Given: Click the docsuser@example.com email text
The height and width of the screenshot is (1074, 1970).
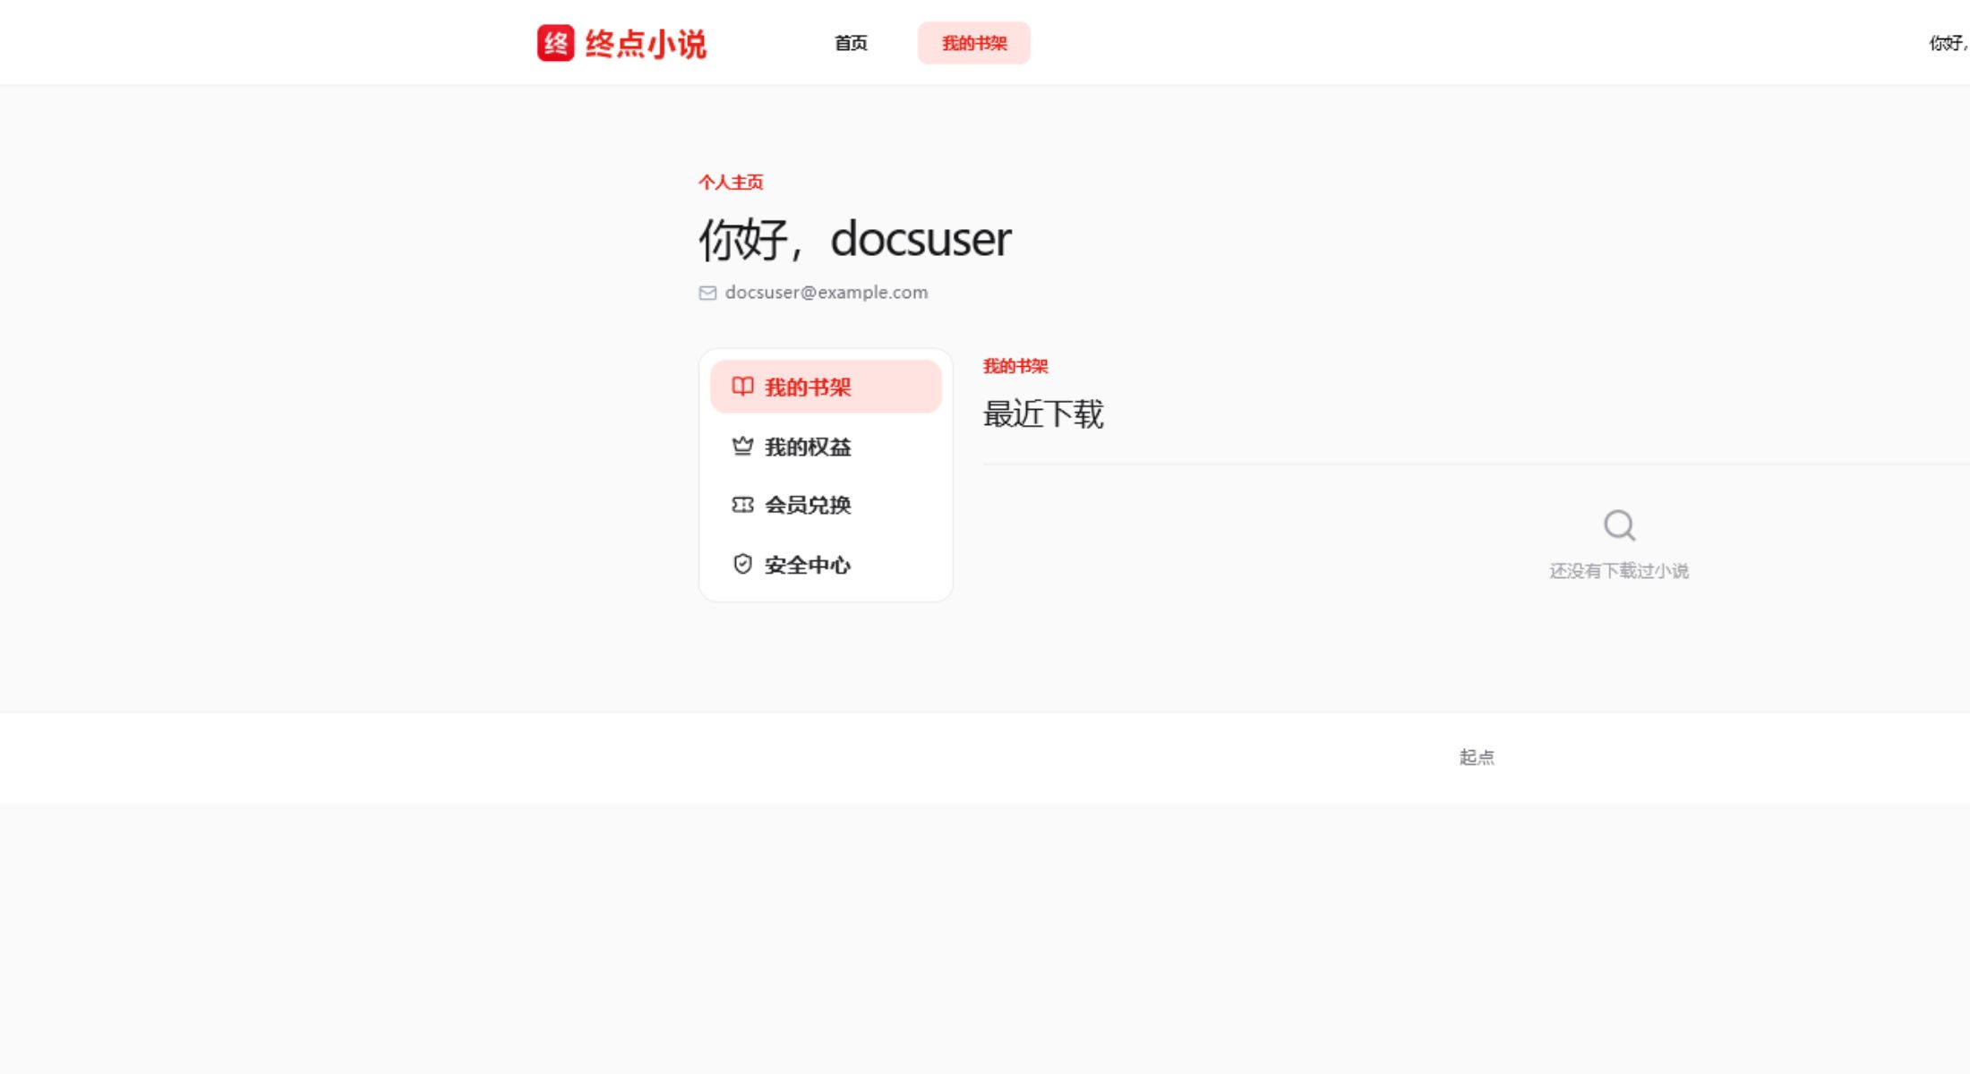Looking at the screenshot, I should pyautogui.click(x=827, y=293).
